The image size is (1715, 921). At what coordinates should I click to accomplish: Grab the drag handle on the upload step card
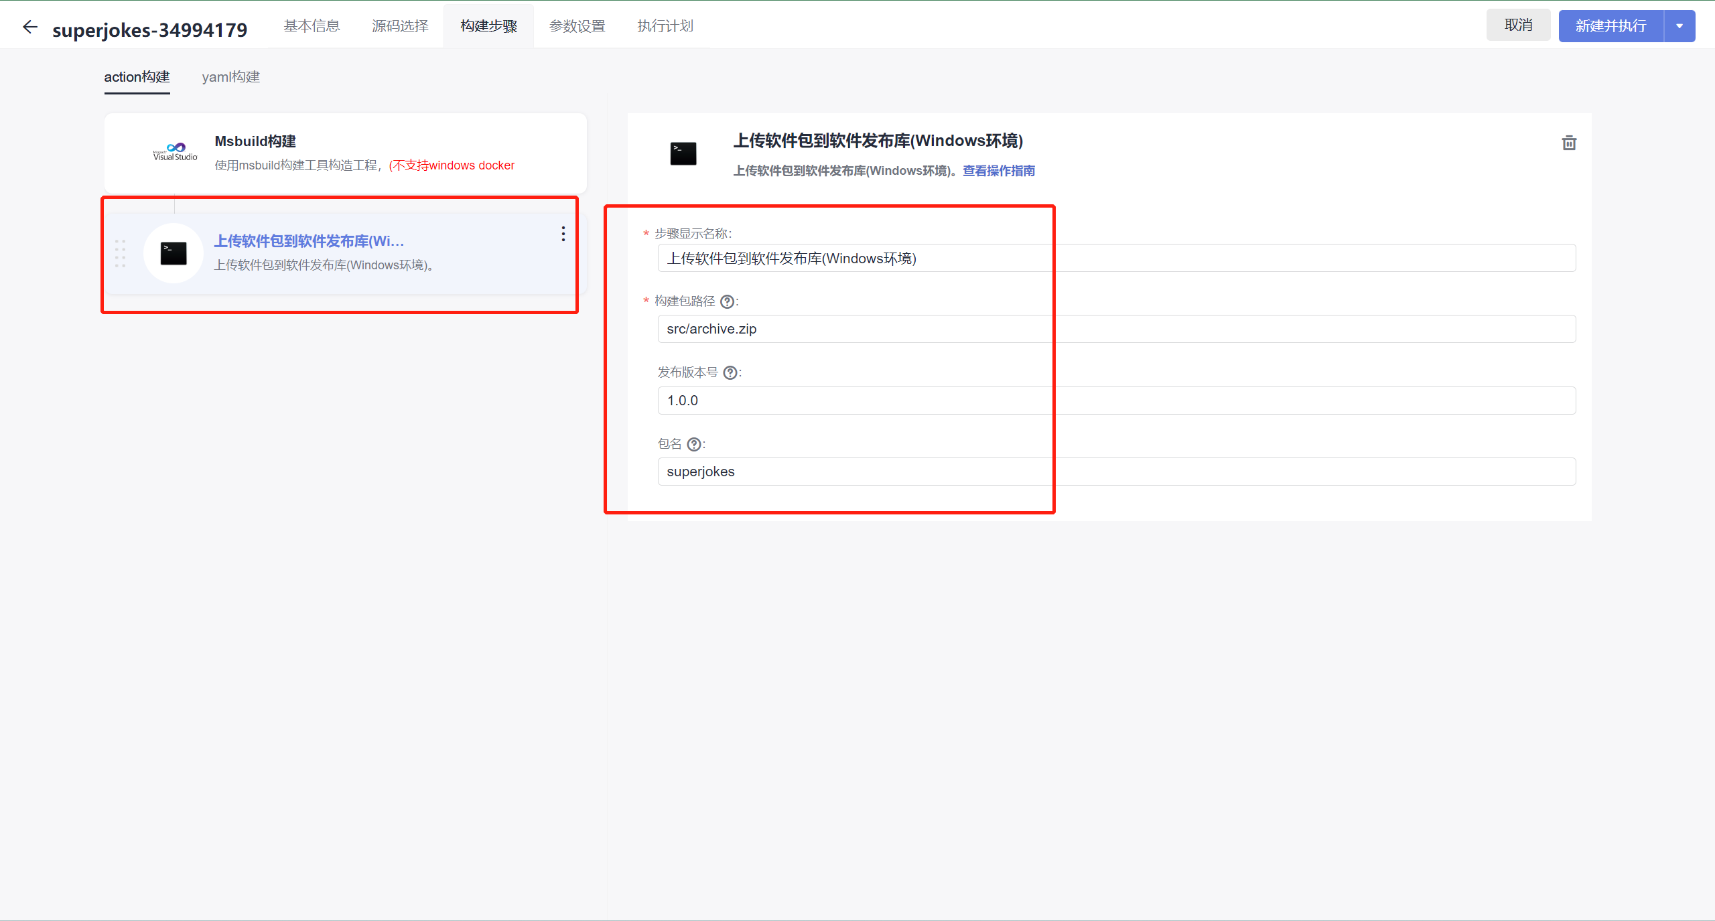121,253
